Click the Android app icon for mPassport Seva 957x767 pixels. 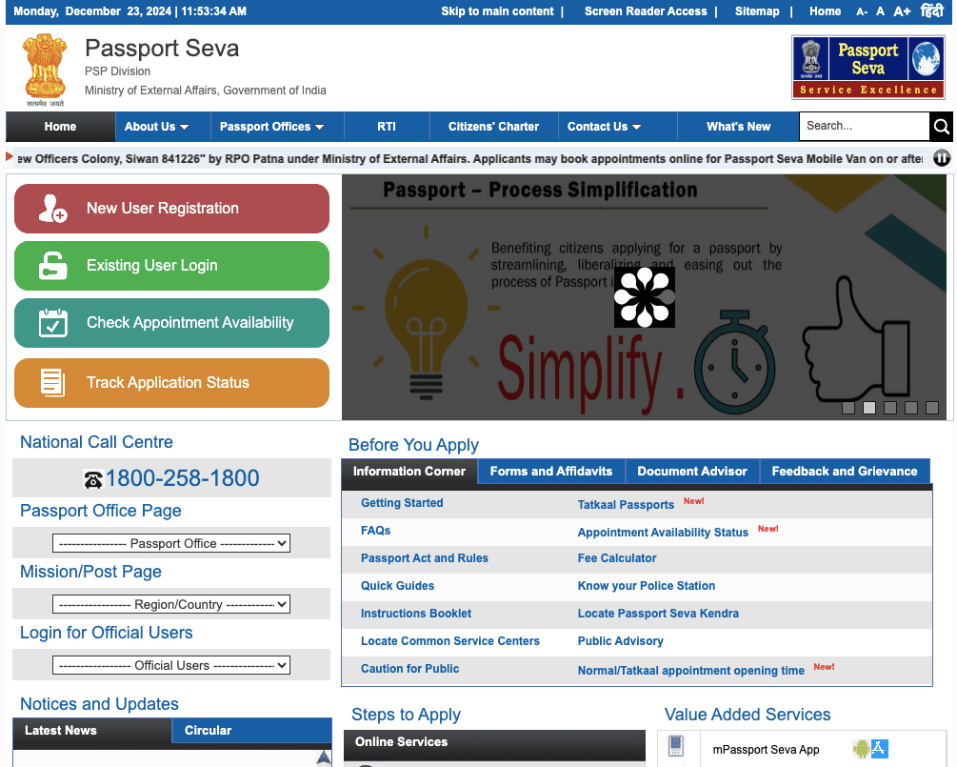(x=861, y=749)
